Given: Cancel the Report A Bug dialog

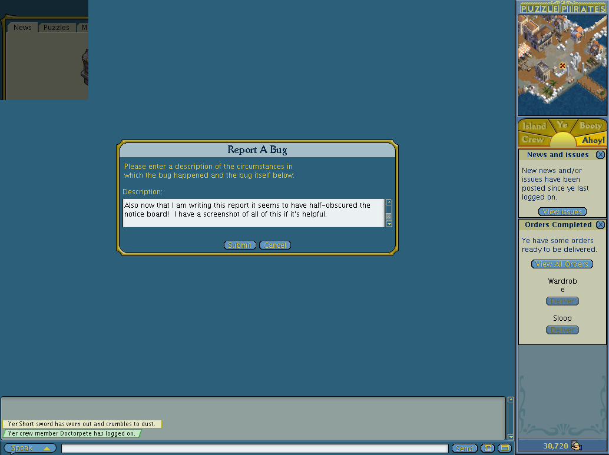Looking at the screenshot, I should 275,245.
